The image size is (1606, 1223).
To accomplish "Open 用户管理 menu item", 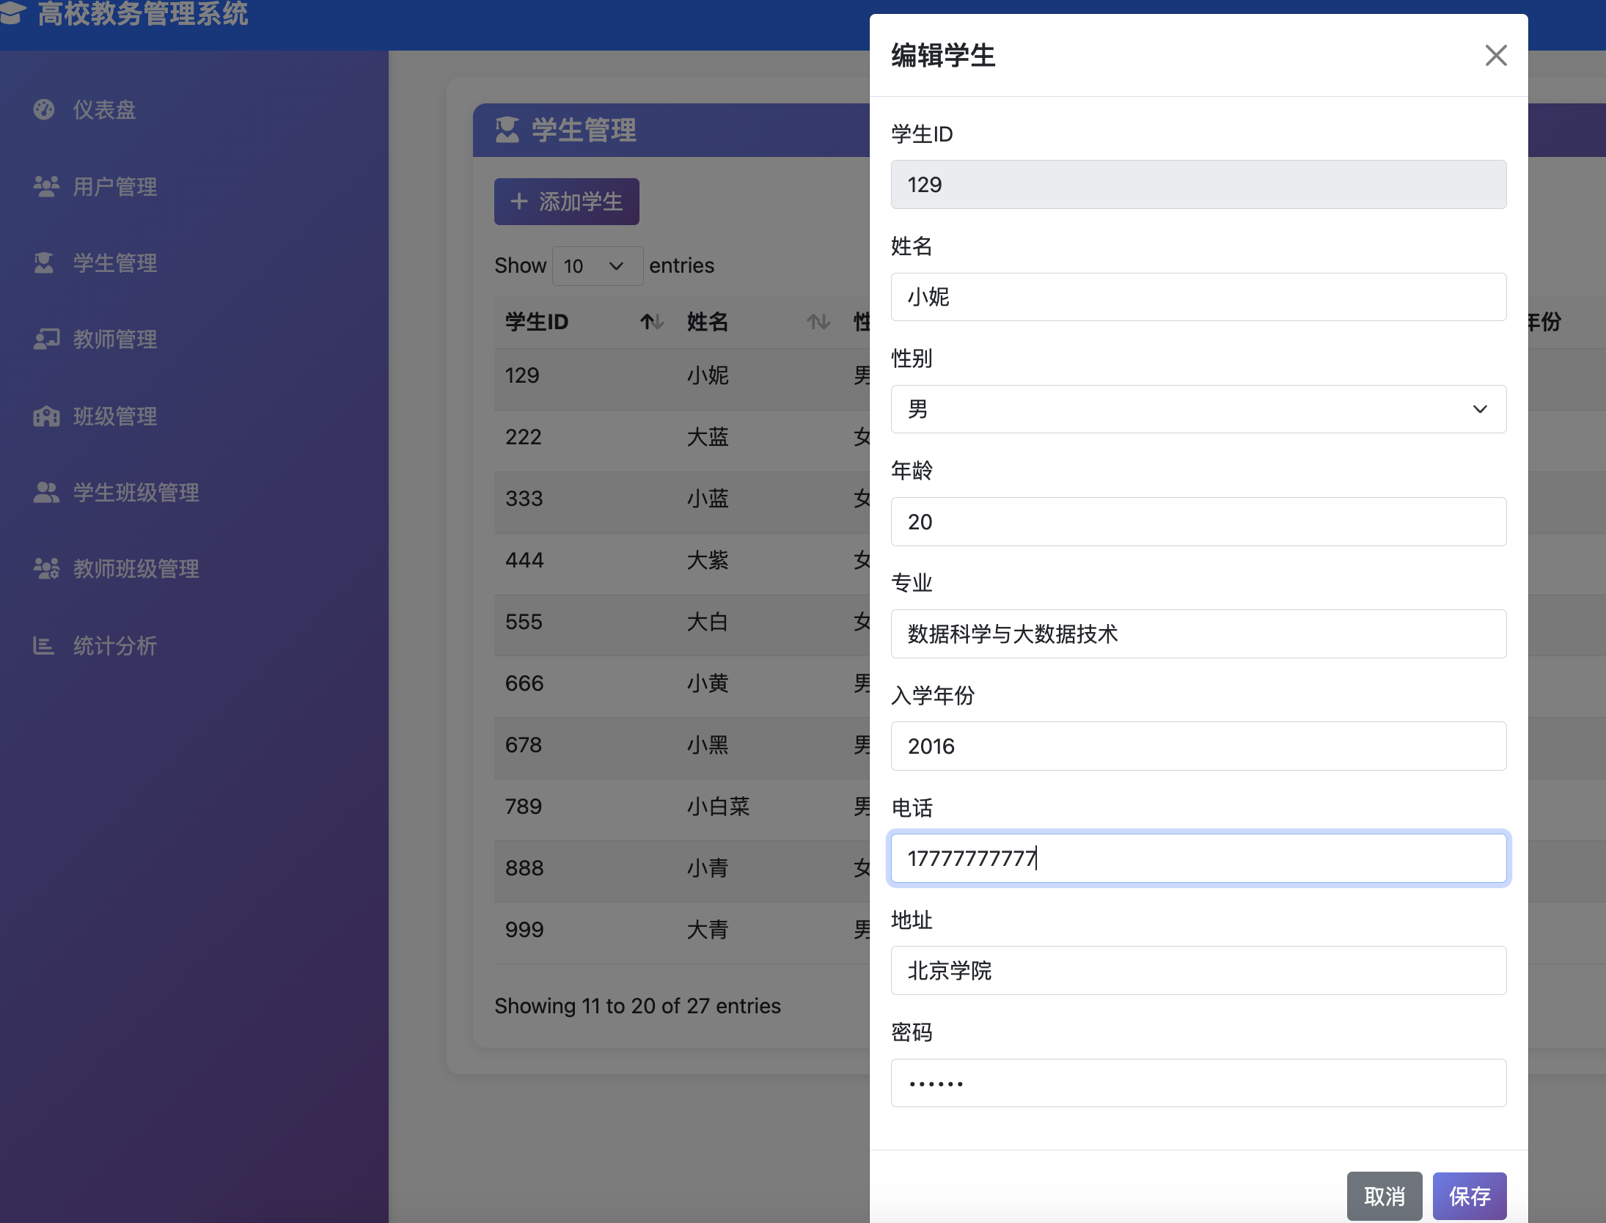I will (x=114, y=187).
